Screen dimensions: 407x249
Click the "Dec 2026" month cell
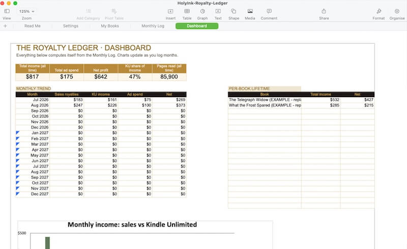click(33, 127)
